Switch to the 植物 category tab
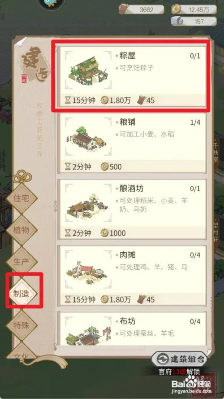224x399 pixels. coord(22,230)
